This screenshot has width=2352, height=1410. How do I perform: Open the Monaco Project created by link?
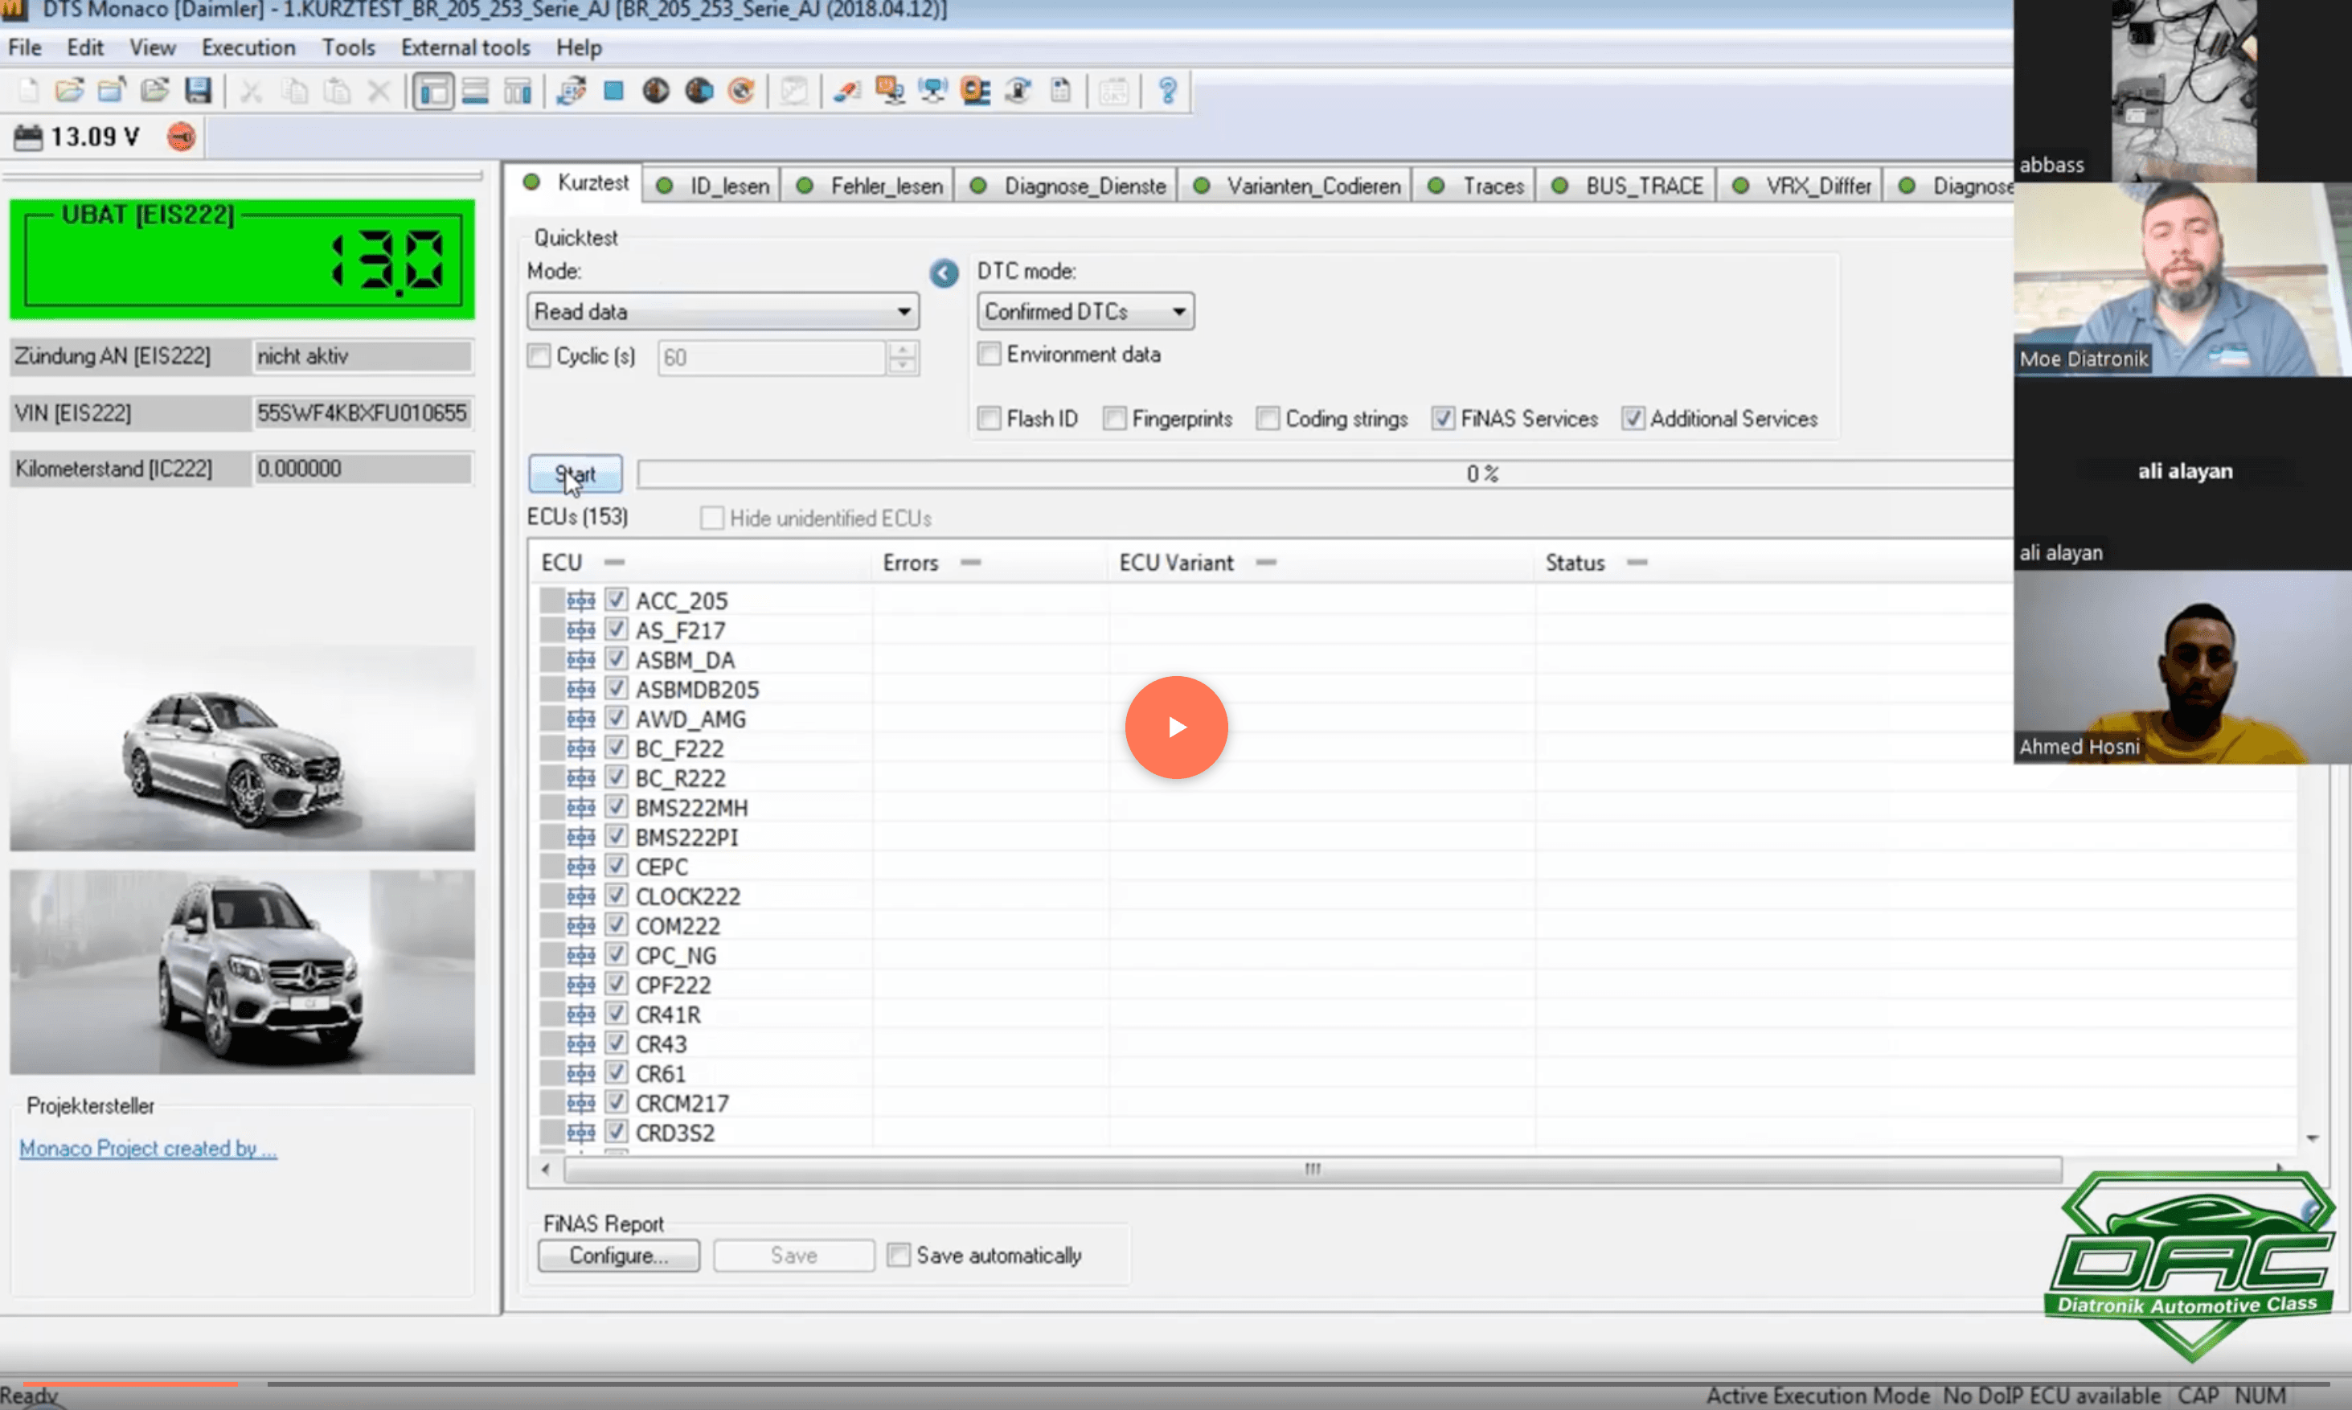[x=148, y=1148]
